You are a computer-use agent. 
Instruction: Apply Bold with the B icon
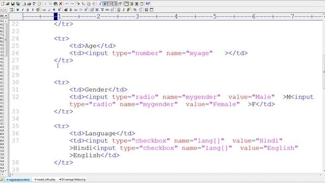tap(18, 10)
